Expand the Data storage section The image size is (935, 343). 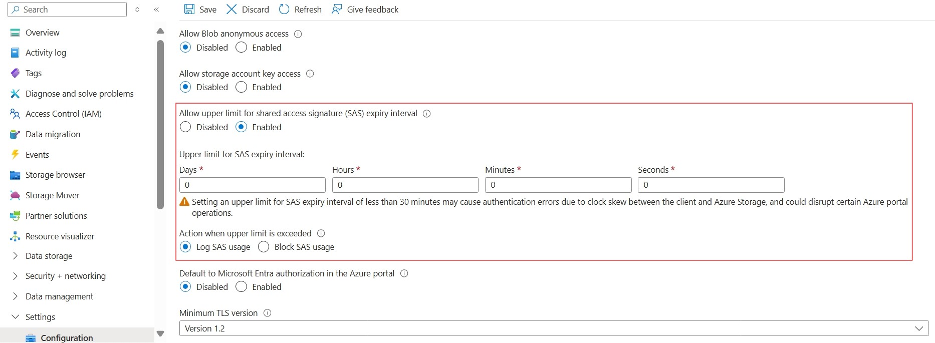coord(49,256)
